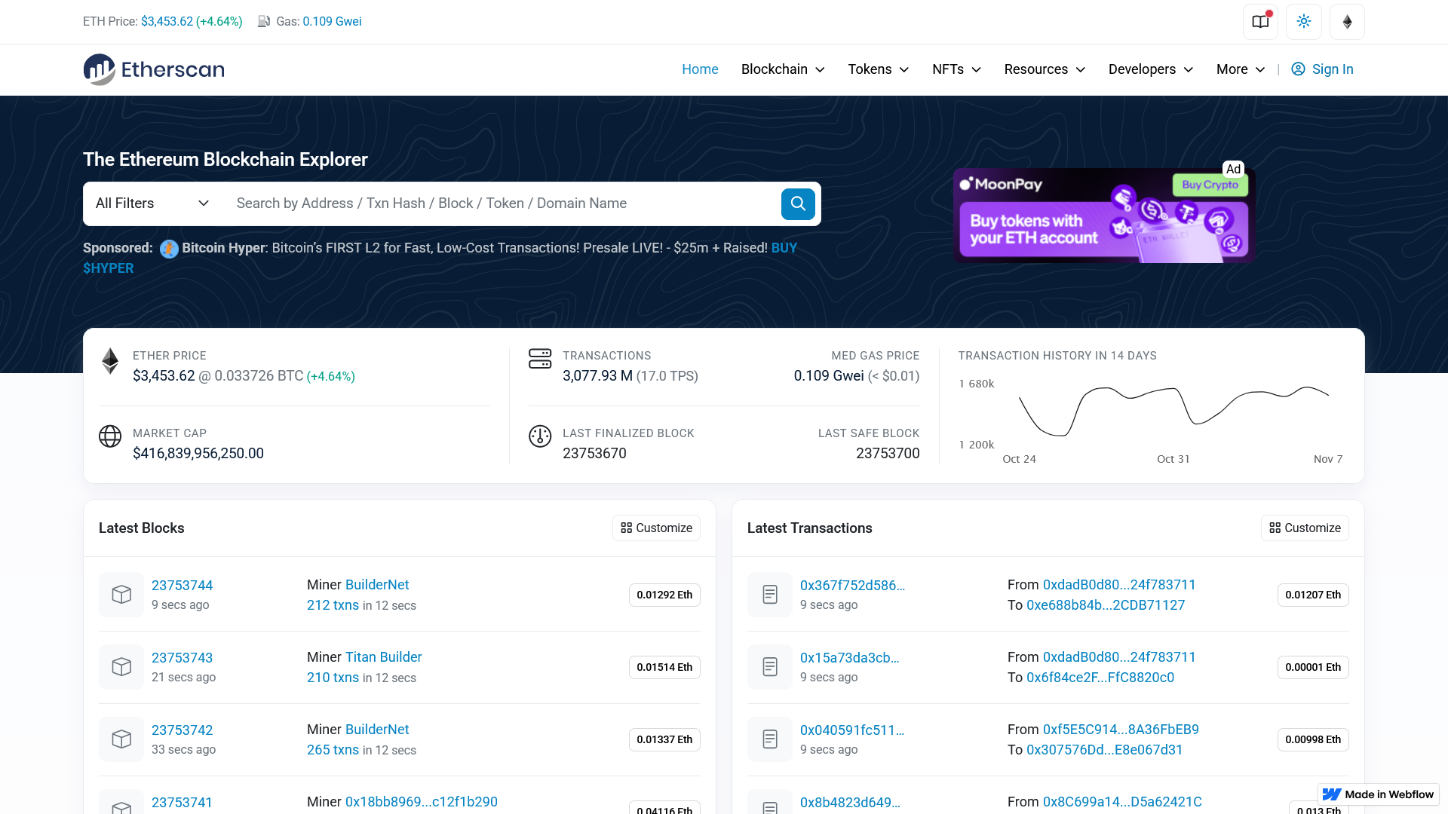Click the Ether Price diamond icon
Screen dimensions: 1448x814
click(x=110, y=361)
